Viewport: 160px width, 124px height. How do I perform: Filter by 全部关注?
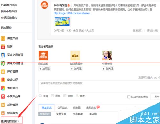[45, 114]
